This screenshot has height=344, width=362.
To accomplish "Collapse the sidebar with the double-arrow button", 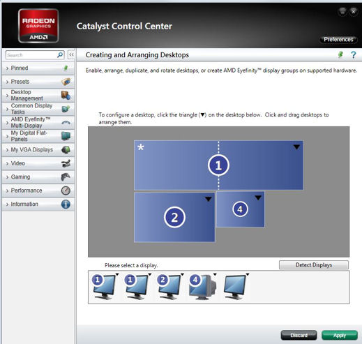I will click(x=71, y=55).
